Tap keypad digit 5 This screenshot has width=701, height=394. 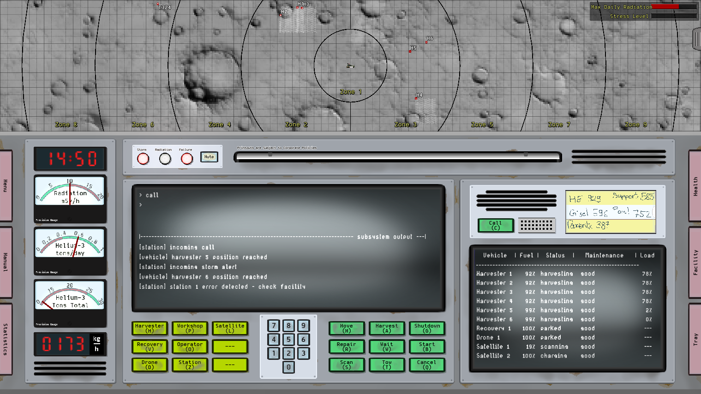tap(288, 340)
